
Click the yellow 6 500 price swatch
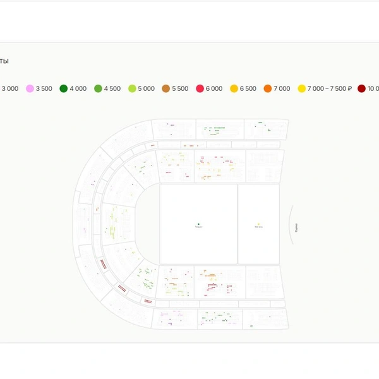(x=234, y=89)
